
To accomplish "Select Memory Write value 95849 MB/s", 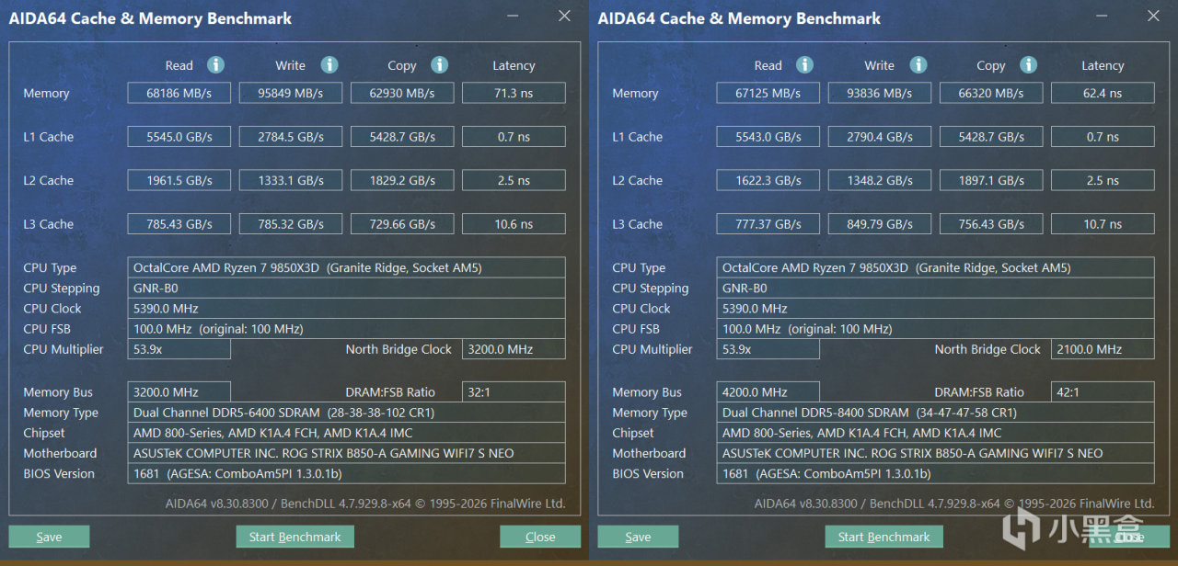I will 291,93.
